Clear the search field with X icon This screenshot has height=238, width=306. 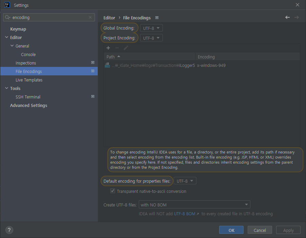tap(90, 17)
